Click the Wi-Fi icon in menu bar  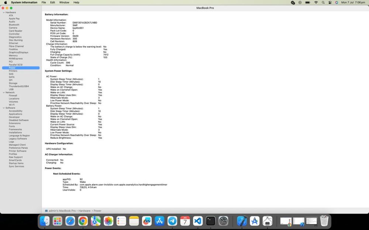(x=316, y=2)
